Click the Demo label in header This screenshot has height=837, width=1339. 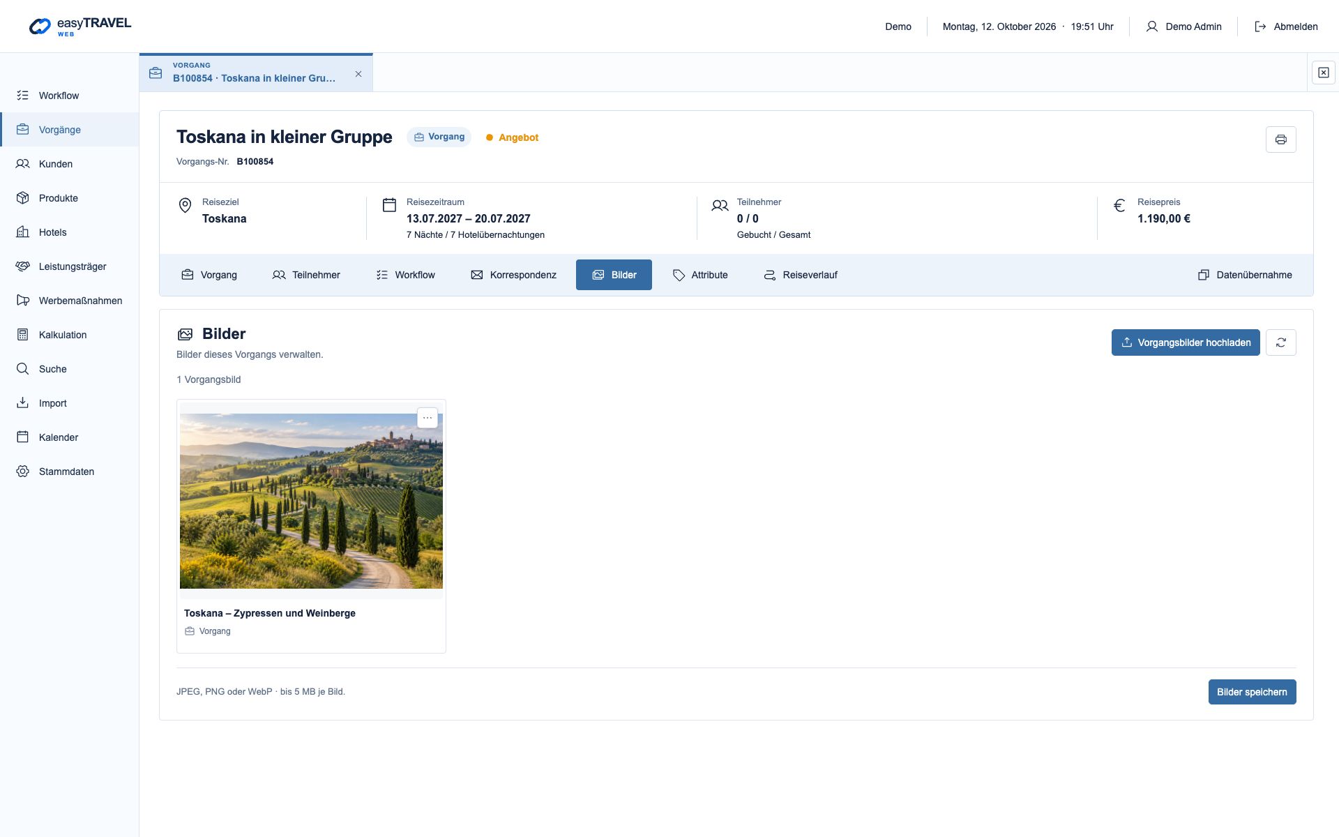[898, 27]
